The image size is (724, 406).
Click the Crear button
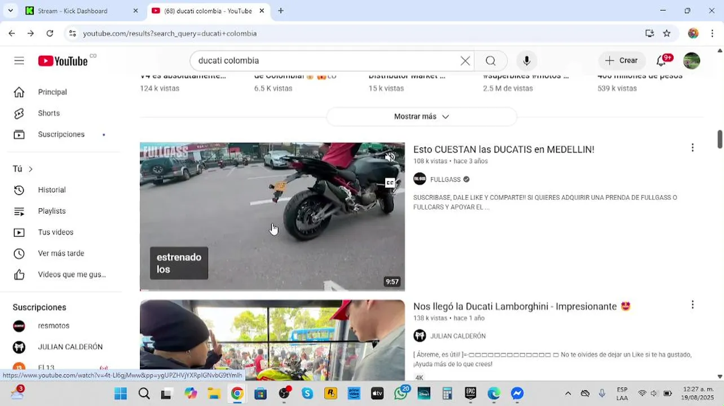tap(621, 61)
